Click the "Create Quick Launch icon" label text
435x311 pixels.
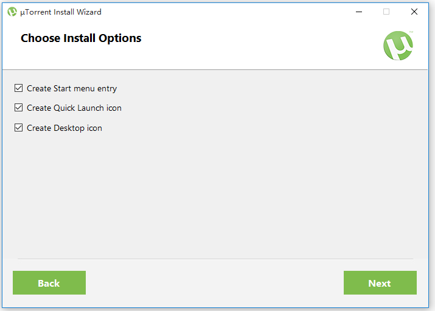[74, 108]
